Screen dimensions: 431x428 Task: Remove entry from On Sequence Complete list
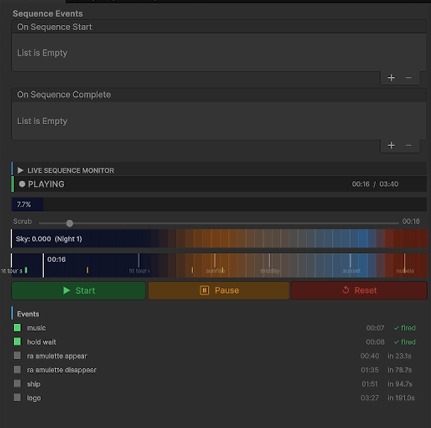point(409,145)
